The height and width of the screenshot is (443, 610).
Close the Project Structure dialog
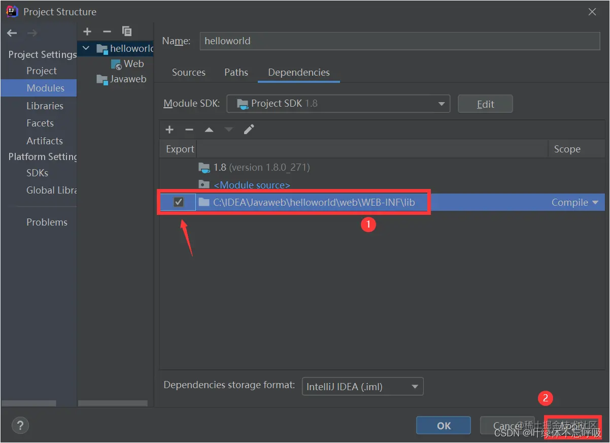(x=592, y=12)
